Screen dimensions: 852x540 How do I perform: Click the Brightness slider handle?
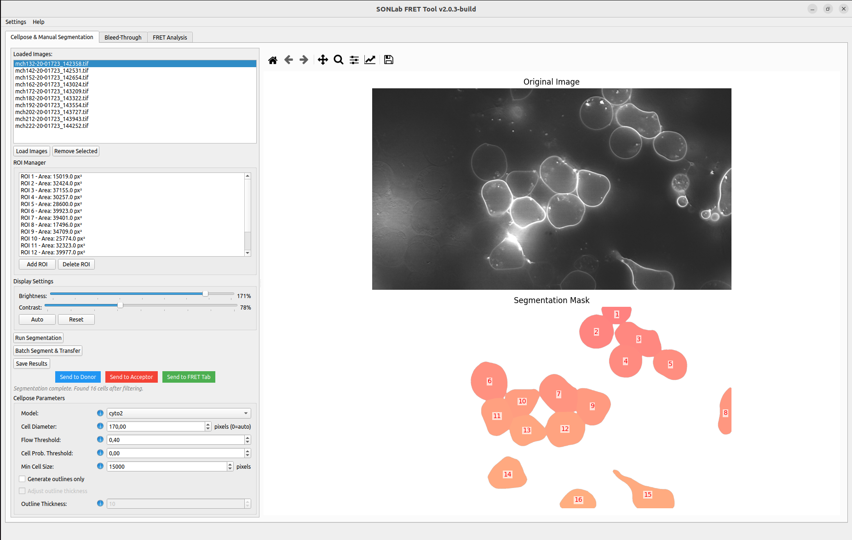tap(205, 293)
